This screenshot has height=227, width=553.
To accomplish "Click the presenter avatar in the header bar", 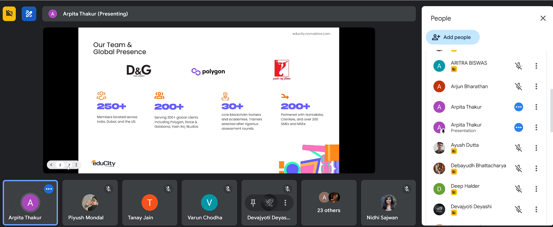I will point(53,14).
